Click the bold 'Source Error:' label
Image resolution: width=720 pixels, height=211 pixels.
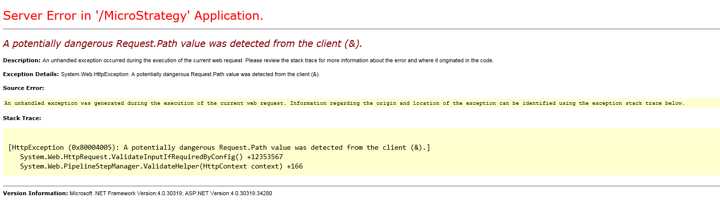click(24, 88)
